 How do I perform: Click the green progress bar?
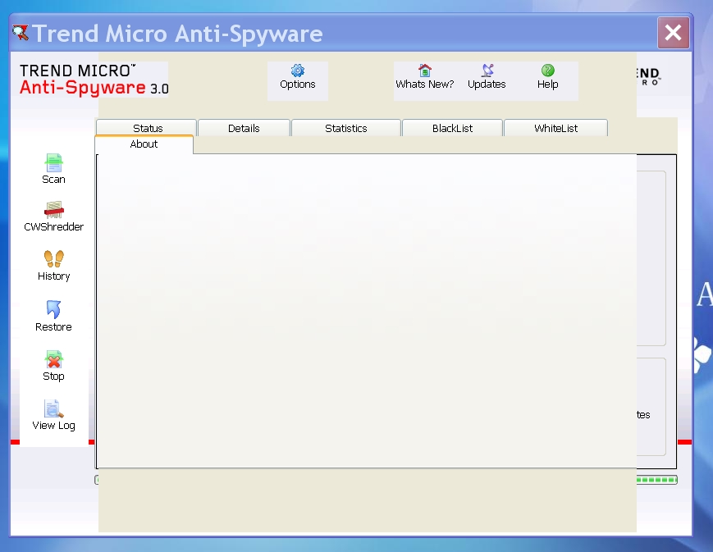click(x=656, y=480)
